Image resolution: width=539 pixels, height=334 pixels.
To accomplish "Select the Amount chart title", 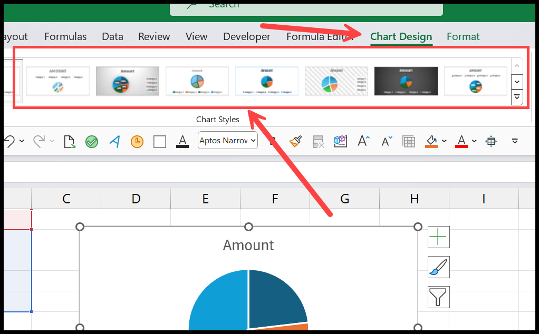I will click(x=248, y=245).
